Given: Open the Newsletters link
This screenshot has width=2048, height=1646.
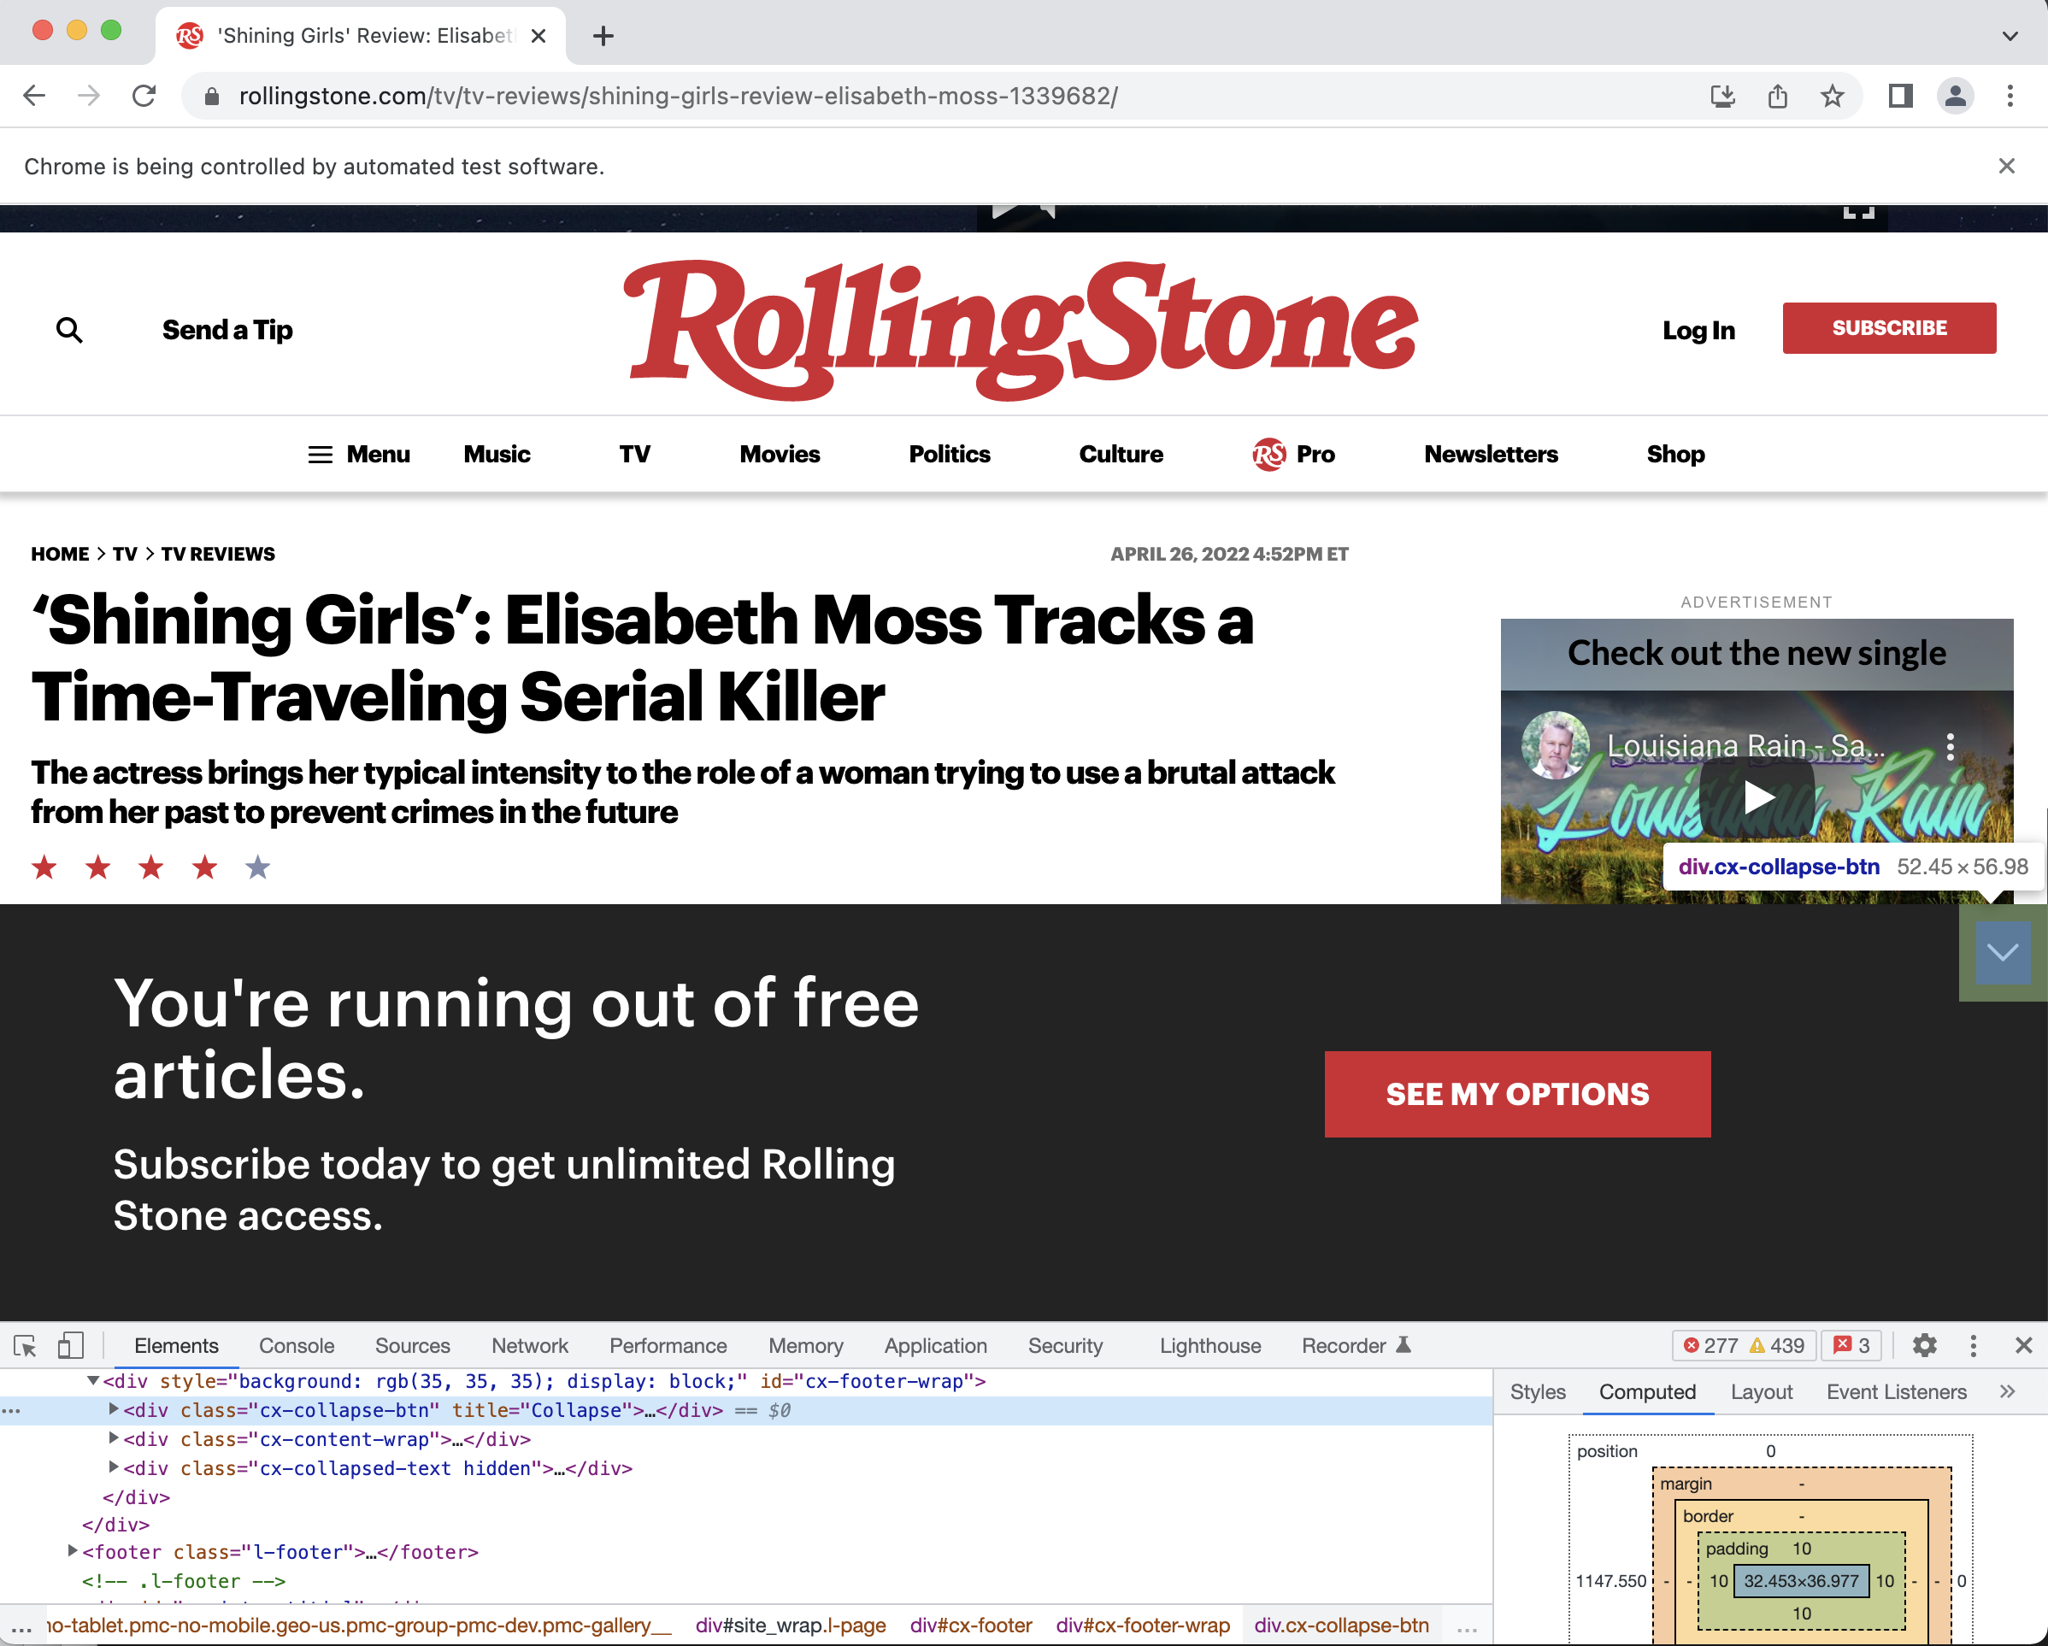Looking at the screenshot, I should click(1491, 454).
